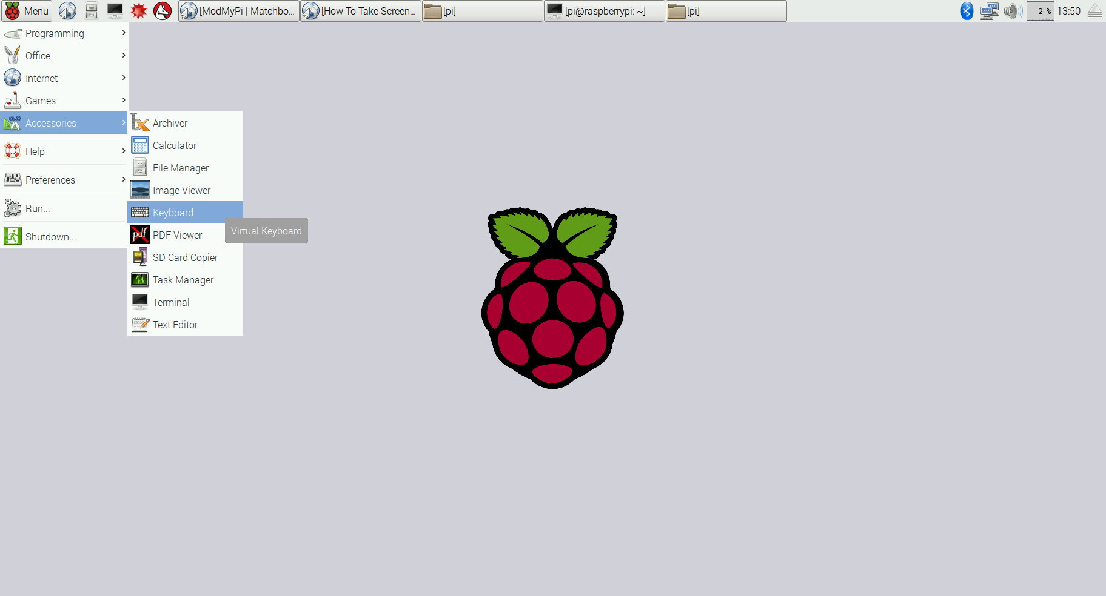Open file manager from panel cabinet icon
Screen dimensions: 1106x596
(x=92, y=11)
